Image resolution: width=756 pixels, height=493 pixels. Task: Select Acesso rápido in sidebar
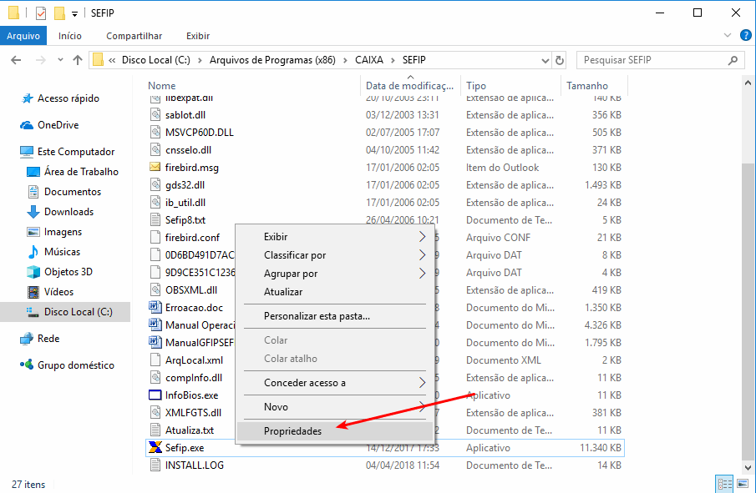point(60,98)
